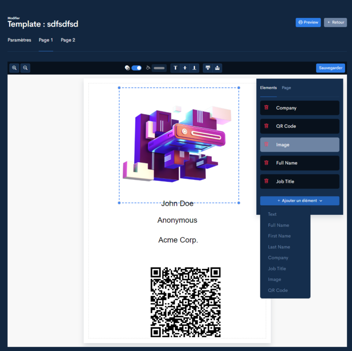Pick First Name from the dropdown list

(x=279, y=236)
